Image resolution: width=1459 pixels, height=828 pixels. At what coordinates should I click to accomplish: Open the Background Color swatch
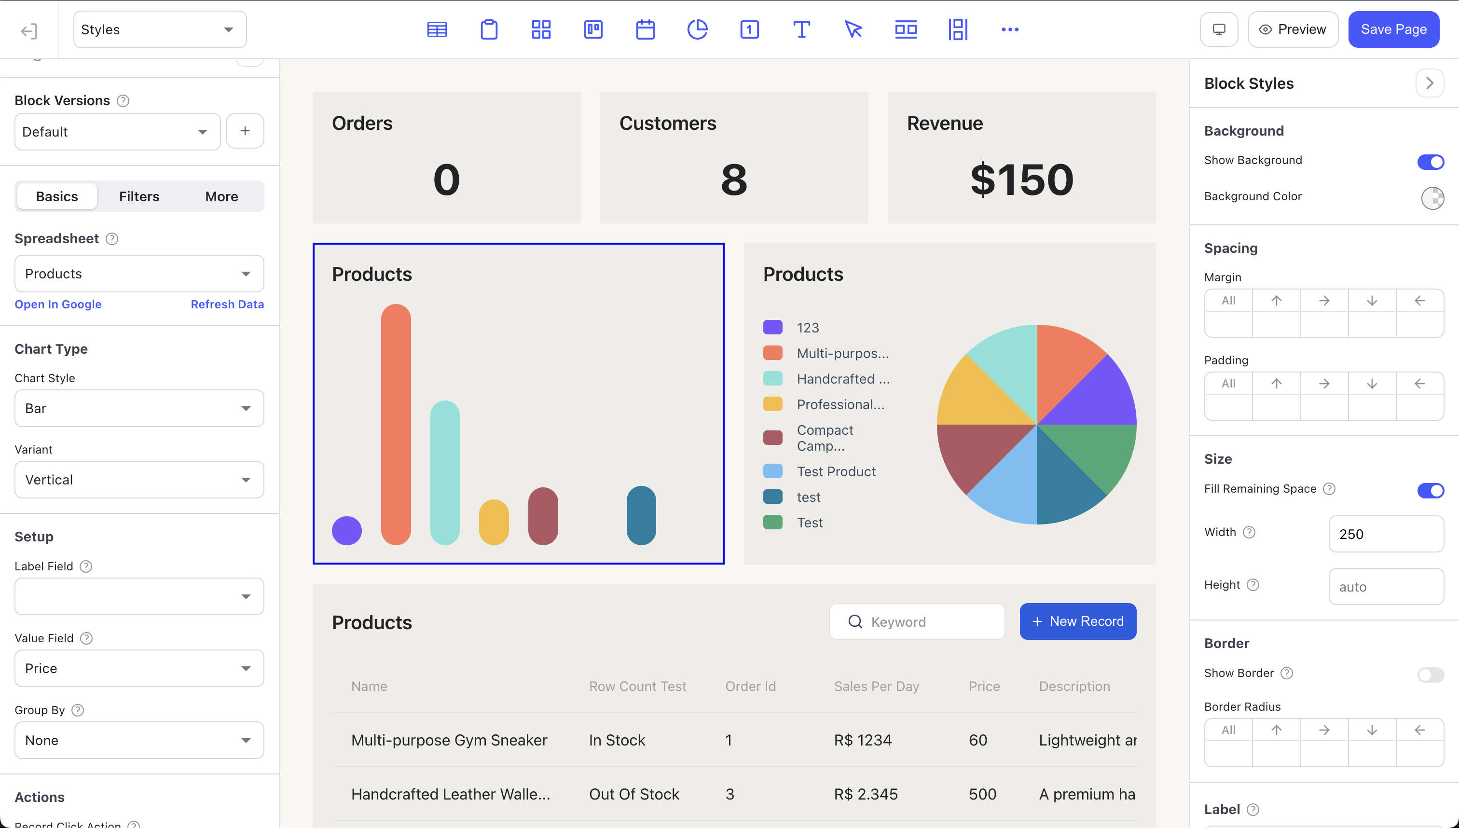1431,197
